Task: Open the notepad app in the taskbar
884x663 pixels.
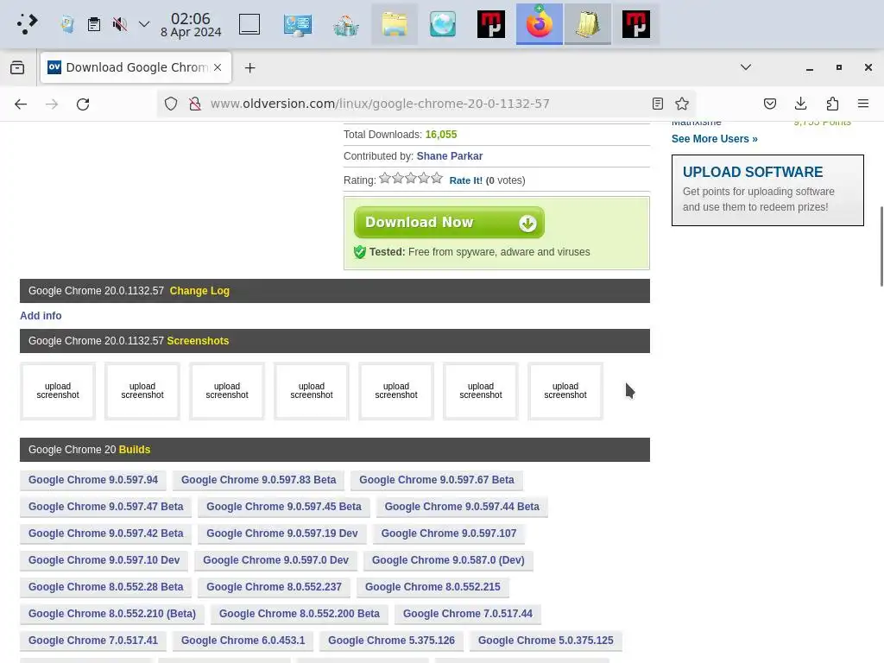Action: (587, 24)
